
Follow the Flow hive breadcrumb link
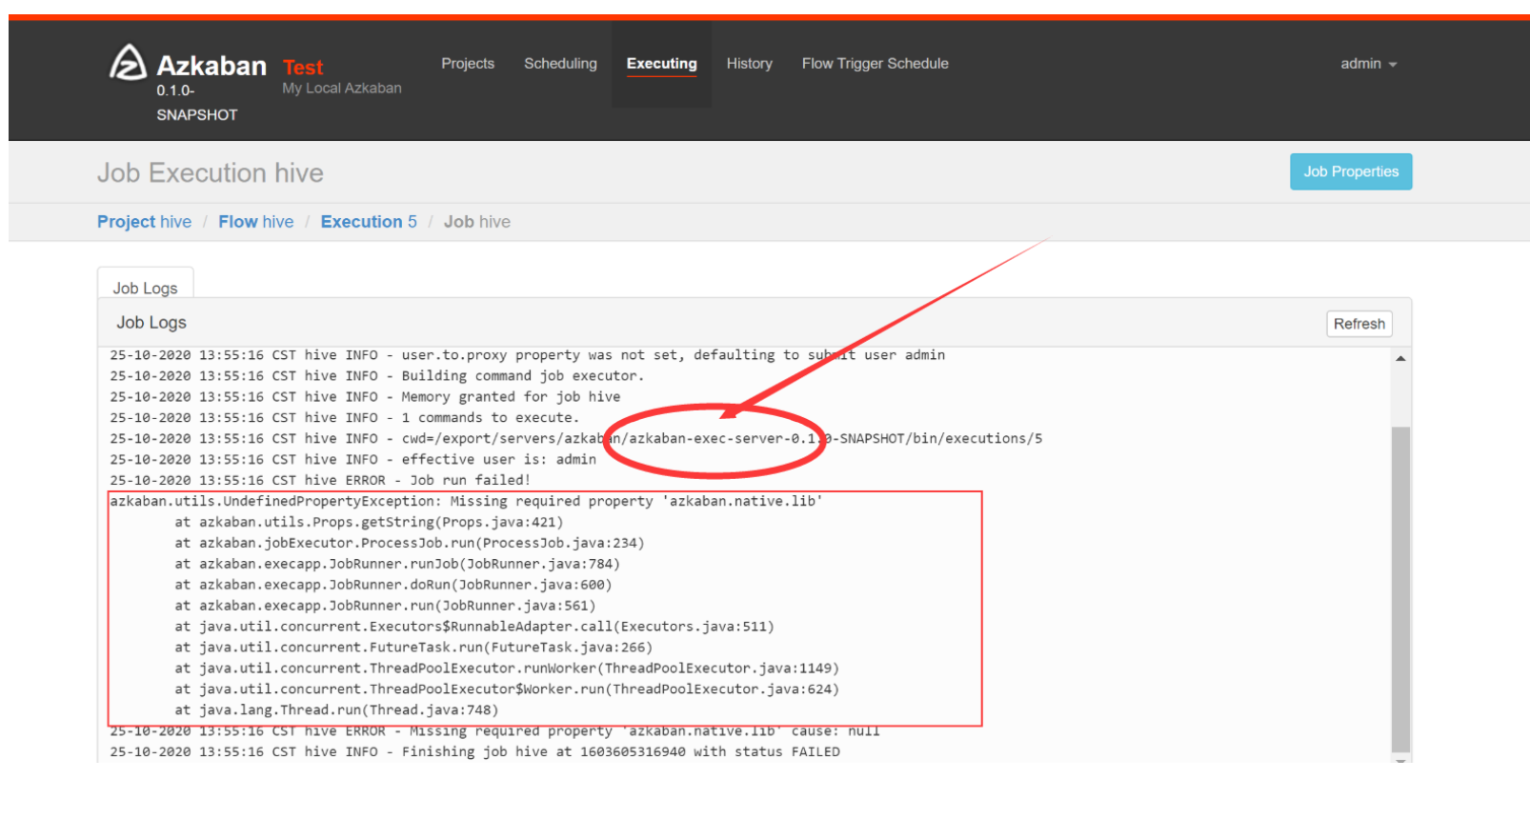tap(256, 222)
